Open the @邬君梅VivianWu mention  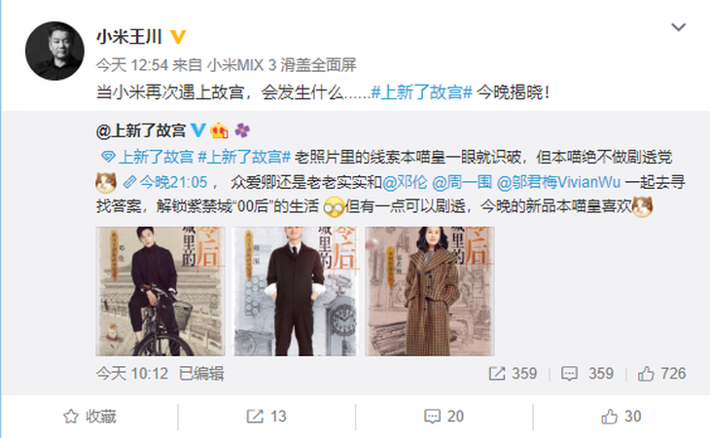pos(558,182)
